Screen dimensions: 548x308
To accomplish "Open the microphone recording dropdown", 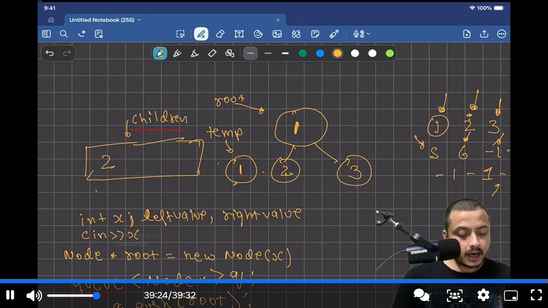I will pyautogui.click(x=362, y=34).
